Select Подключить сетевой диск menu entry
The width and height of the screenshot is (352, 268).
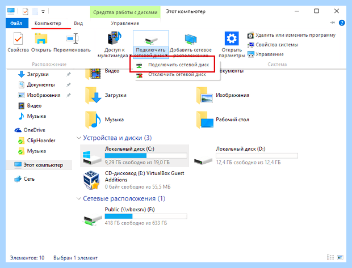tap(173, 65)
